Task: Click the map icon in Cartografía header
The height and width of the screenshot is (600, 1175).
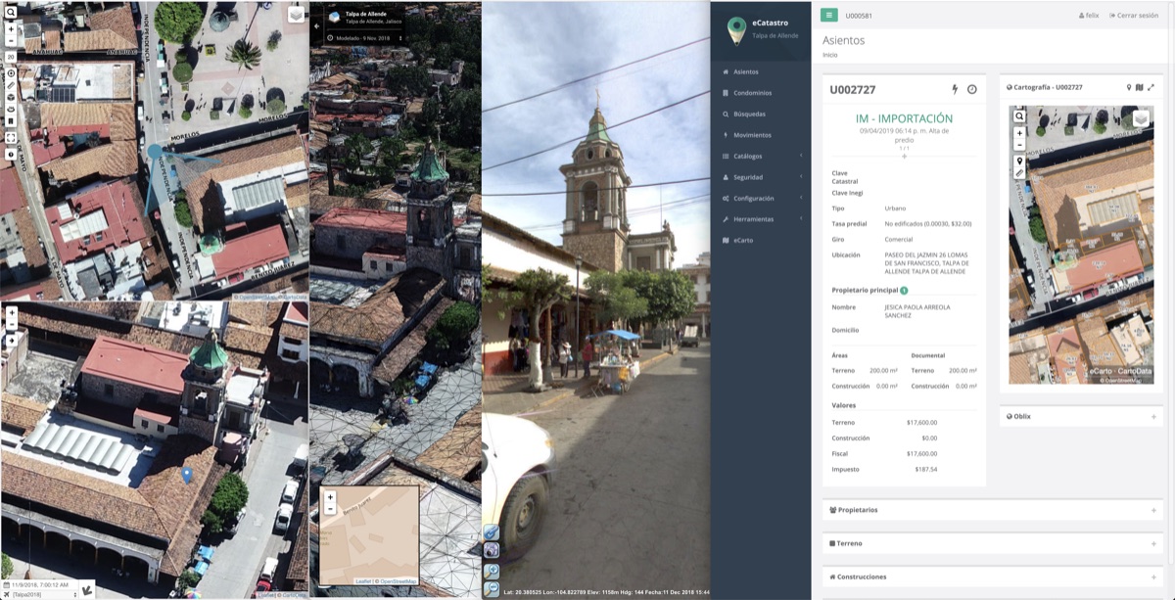Action: tap(1140, 87)
